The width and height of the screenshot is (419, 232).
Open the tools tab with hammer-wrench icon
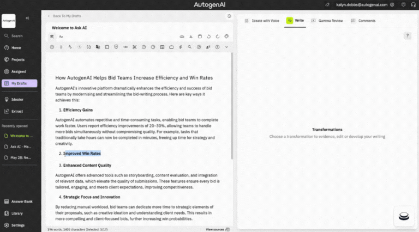tap(52, 36)
